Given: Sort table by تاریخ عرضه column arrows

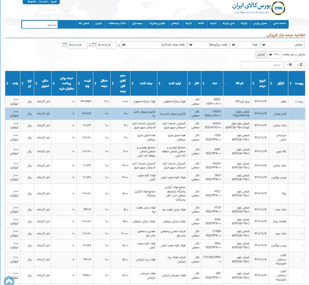Looking at the screenshot, I should (x=253, y=83).
